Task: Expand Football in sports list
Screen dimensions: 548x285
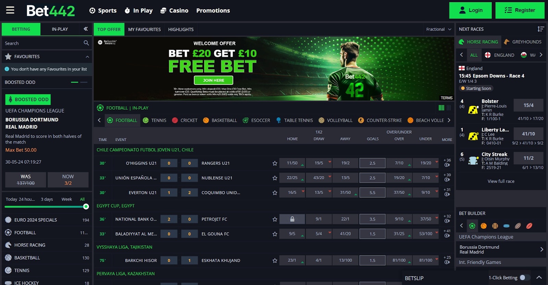Action: point(47,233)
